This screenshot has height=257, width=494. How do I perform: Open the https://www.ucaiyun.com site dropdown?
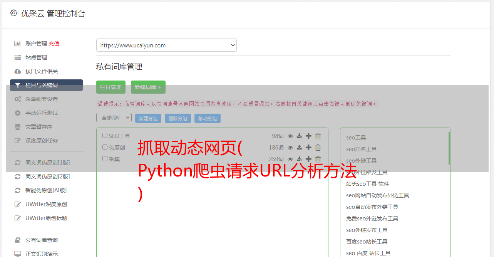click(166, 45)
